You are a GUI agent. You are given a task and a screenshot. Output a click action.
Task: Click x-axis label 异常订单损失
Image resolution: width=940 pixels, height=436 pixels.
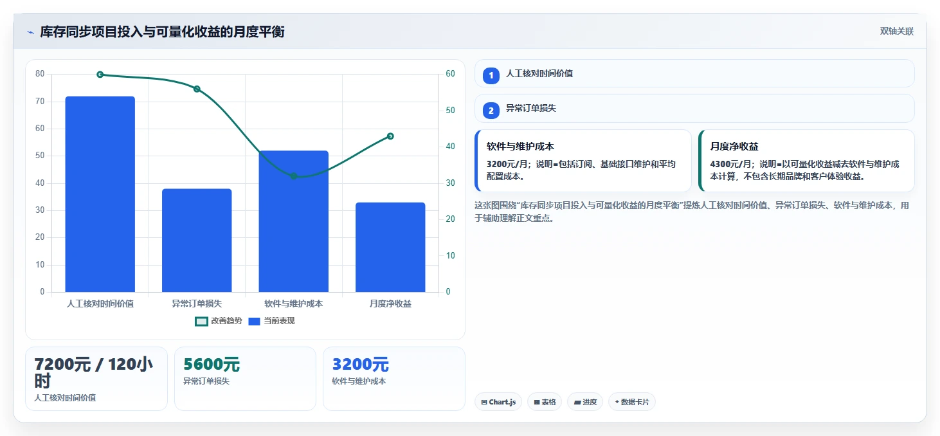(x=197, y=304)
